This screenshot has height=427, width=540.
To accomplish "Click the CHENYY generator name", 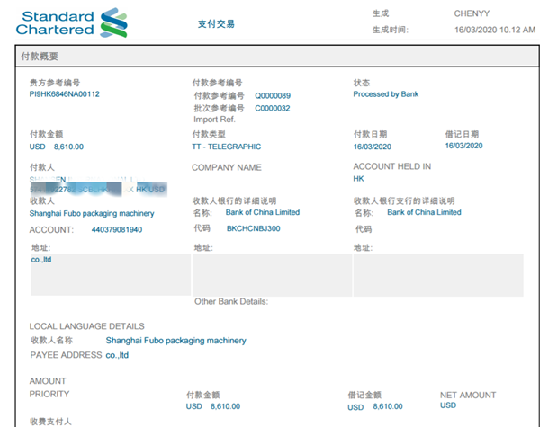I will point(472,13).
